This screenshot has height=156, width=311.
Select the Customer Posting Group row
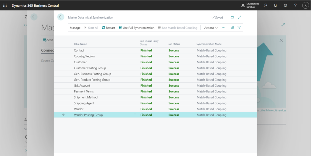pyautogui.click(x=155, y=68)
